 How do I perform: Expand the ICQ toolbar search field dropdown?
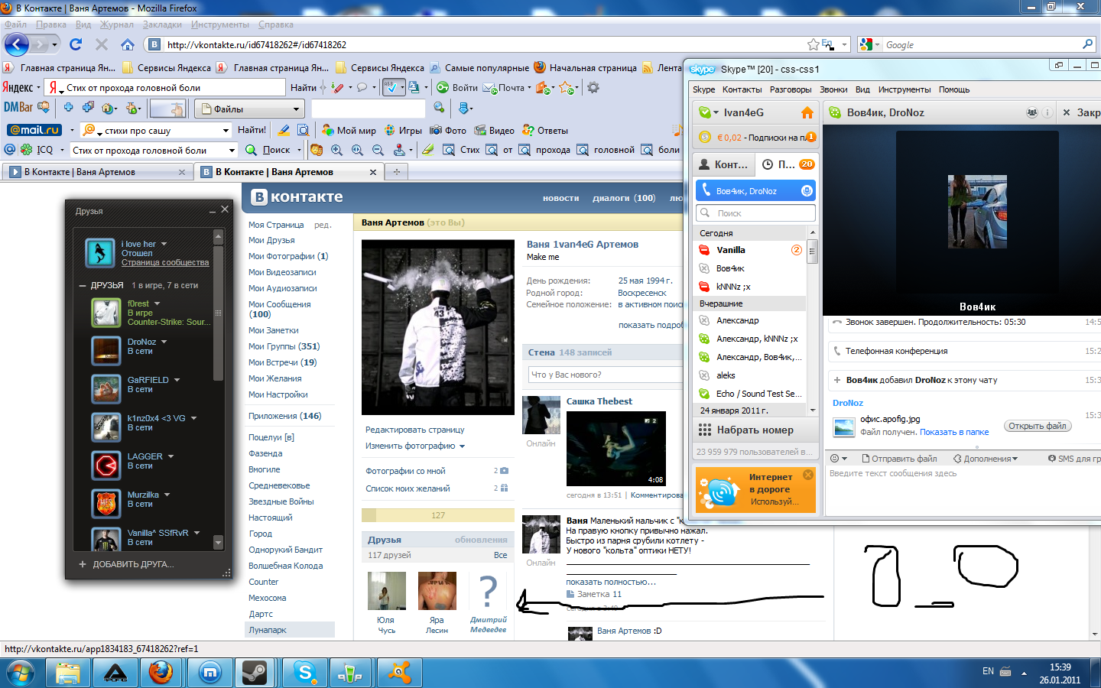pos(232,150)
